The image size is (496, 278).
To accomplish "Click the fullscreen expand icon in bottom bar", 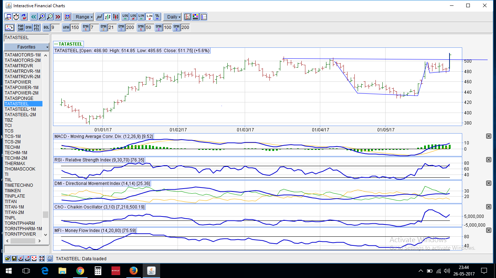I will [42, 258].
